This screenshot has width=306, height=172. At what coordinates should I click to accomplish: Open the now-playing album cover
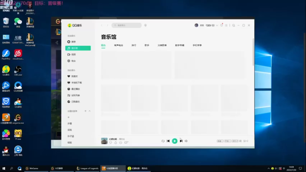[104, 141]
